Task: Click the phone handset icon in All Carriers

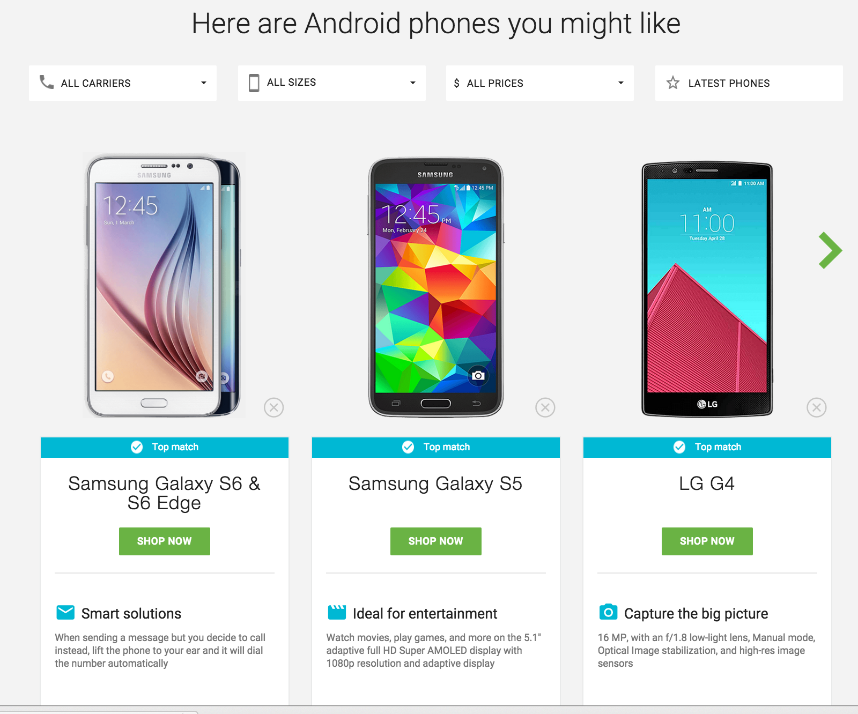Action: click(47, 82)
